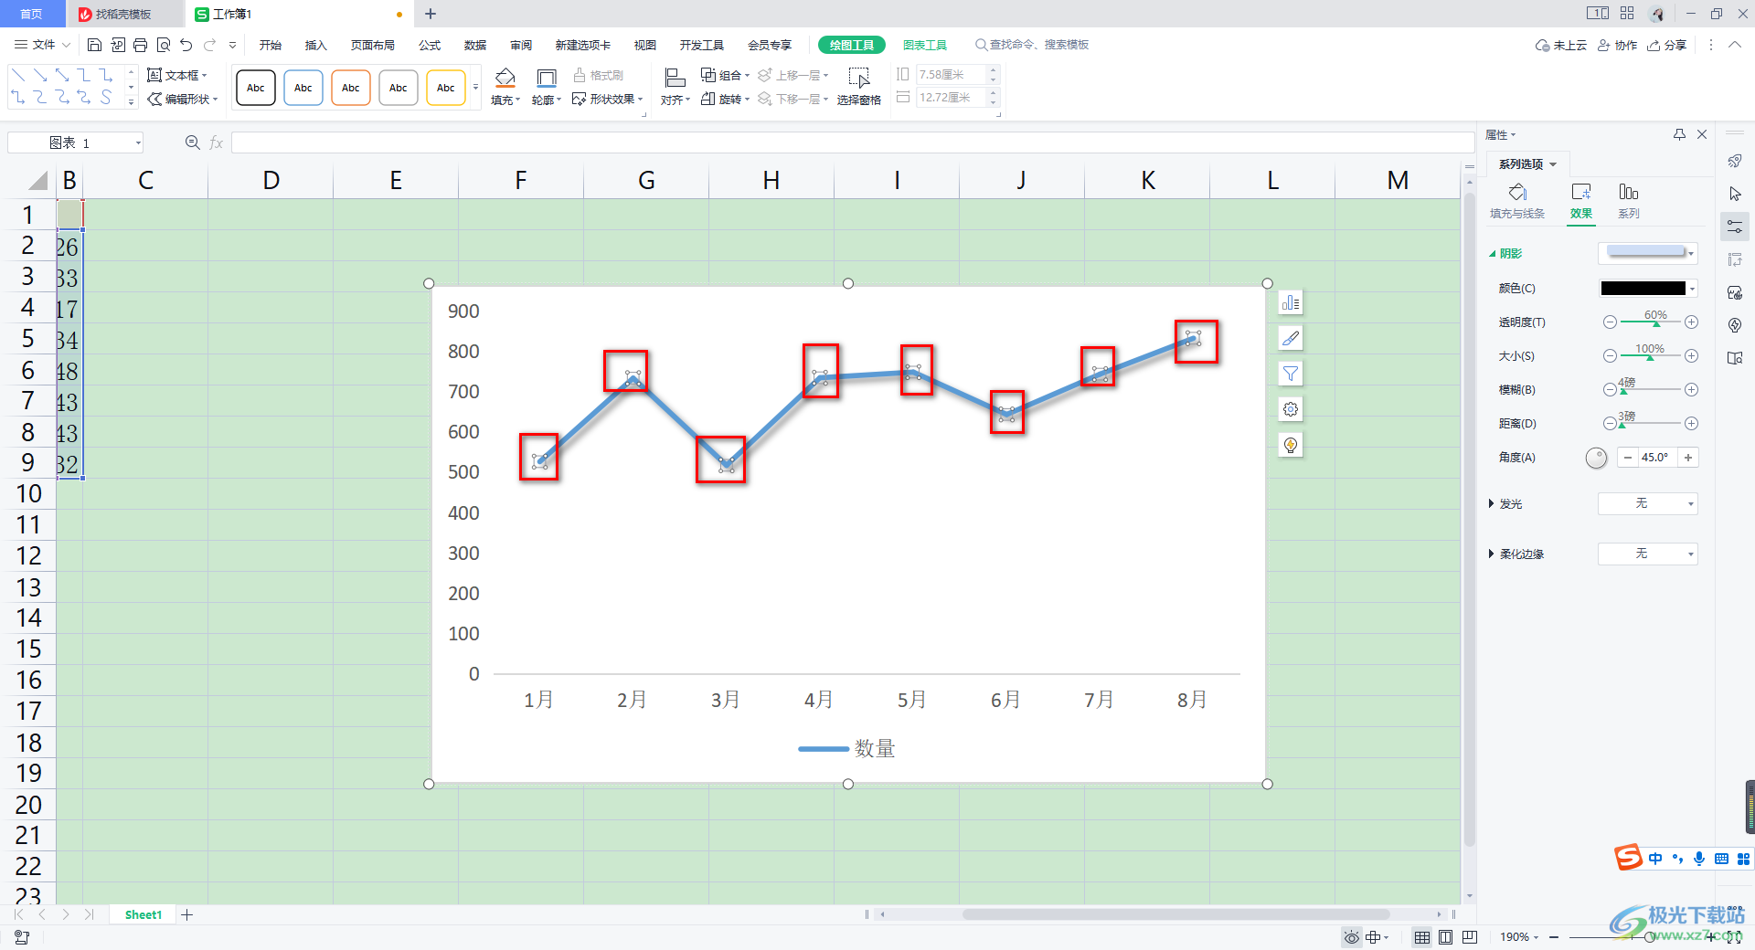
Task: Decrease blur (模糊) with minus button
Action: click(x=1610, y=390)
